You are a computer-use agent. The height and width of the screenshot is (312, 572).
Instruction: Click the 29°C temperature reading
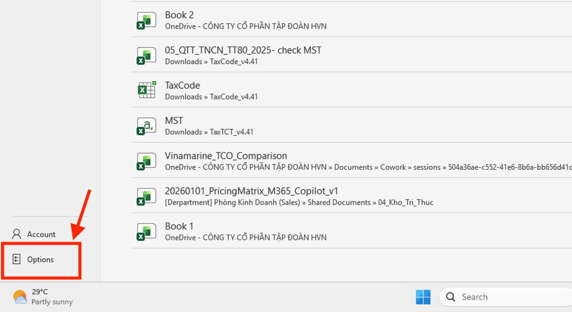[x=40, y=292]
